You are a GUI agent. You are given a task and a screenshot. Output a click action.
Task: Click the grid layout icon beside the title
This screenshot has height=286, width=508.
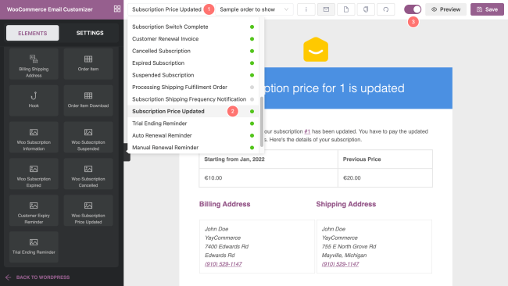click(117, 9)
